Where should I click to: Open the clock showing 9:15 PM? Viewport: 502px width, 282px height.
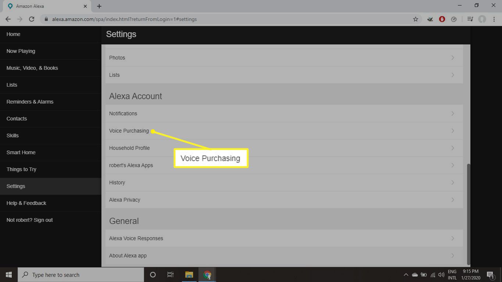[470, 275]
